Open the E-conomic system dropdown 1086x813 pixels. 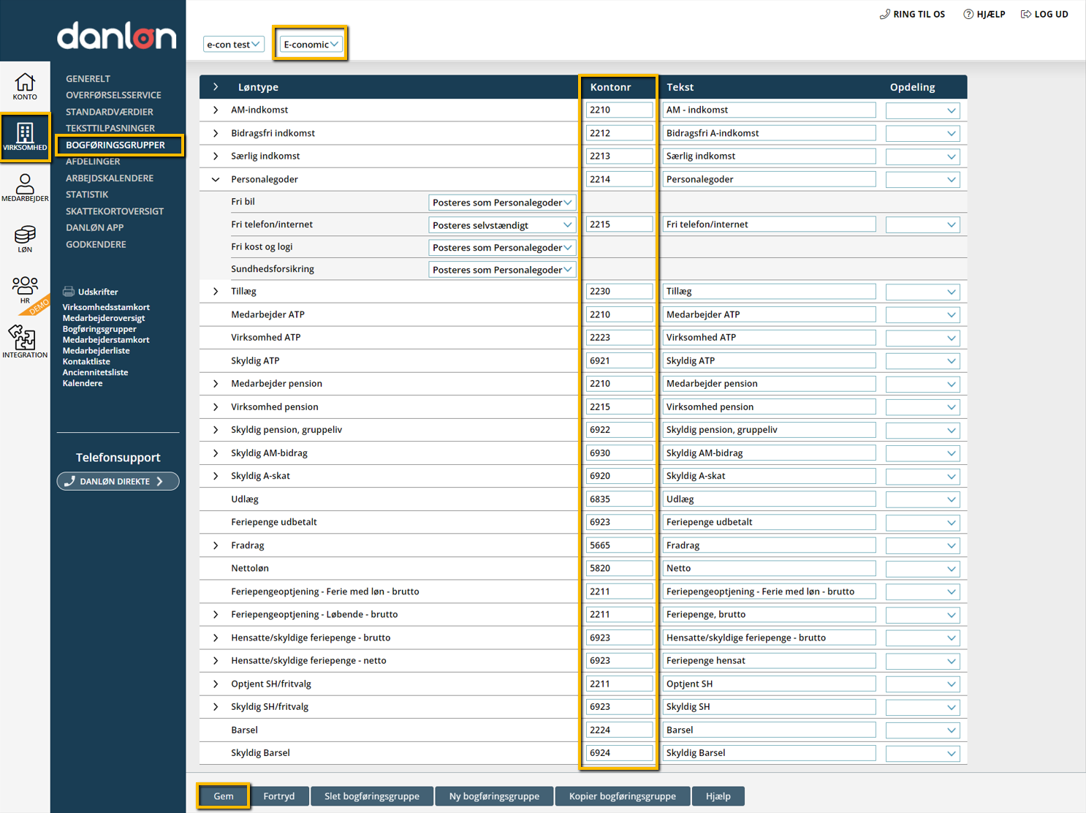pos(311,45)
